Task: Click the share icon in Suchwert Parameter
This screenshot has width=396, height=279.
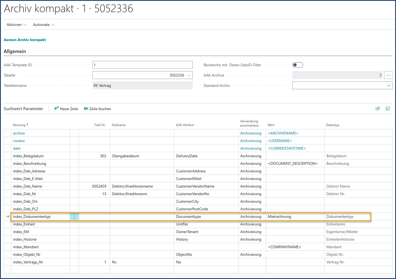Action: (x=378, y=108)
